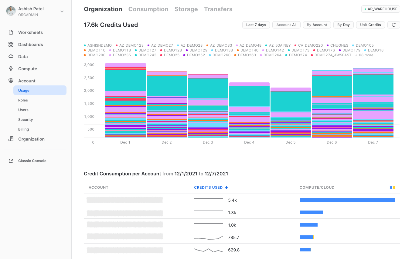This screenshot has height=259, width=412.
Task: Select the Account section icon
Action: tap(11, 81)
